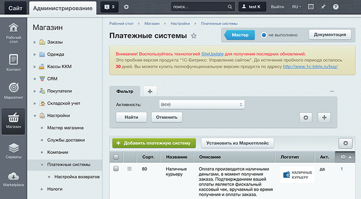Click the Найти button

point(132,118)
